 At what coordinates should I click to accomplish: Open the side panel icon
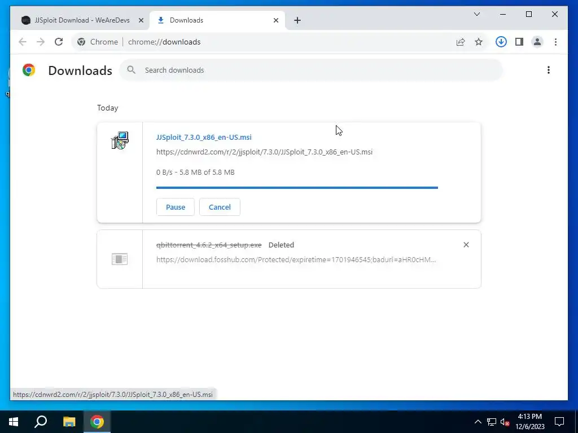pos(519,42)
